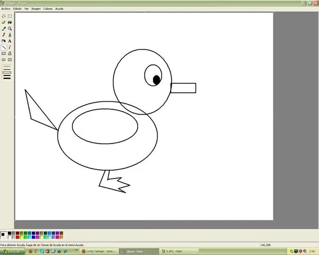Select the Eraser tool
The image size is (319, 255).
coord(4,22)
